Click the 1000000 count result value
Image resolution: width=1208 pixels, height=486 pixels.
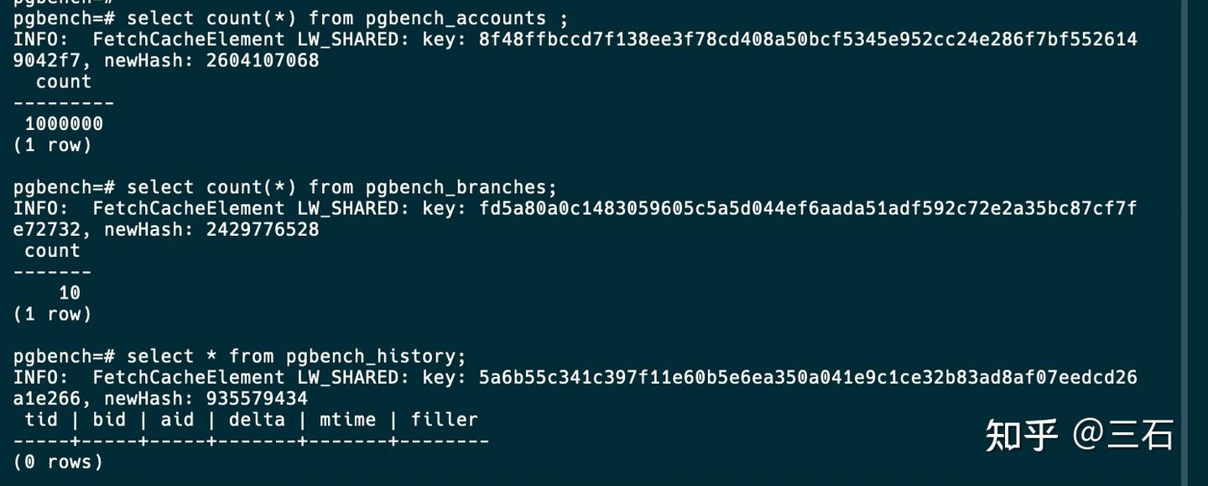[x=64, y=123]
